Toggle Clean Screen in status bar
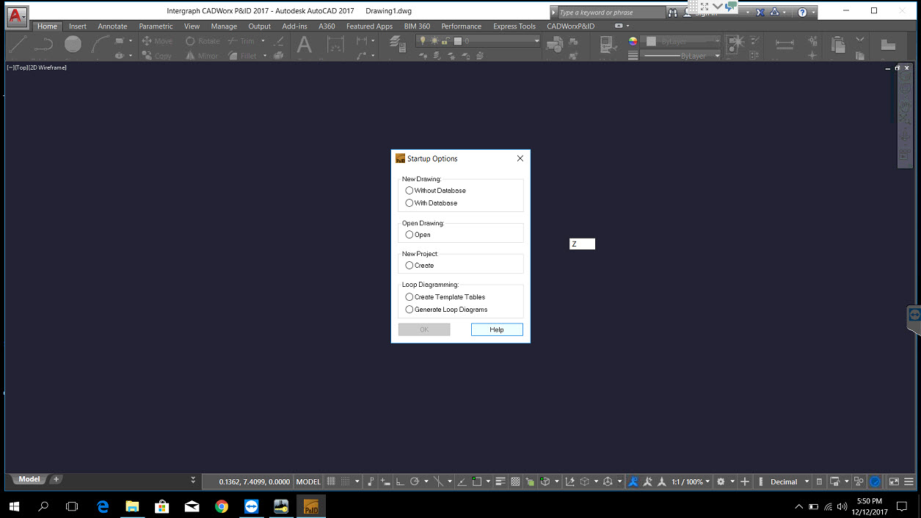The image size is (921, 518). [x=894, y=482]
